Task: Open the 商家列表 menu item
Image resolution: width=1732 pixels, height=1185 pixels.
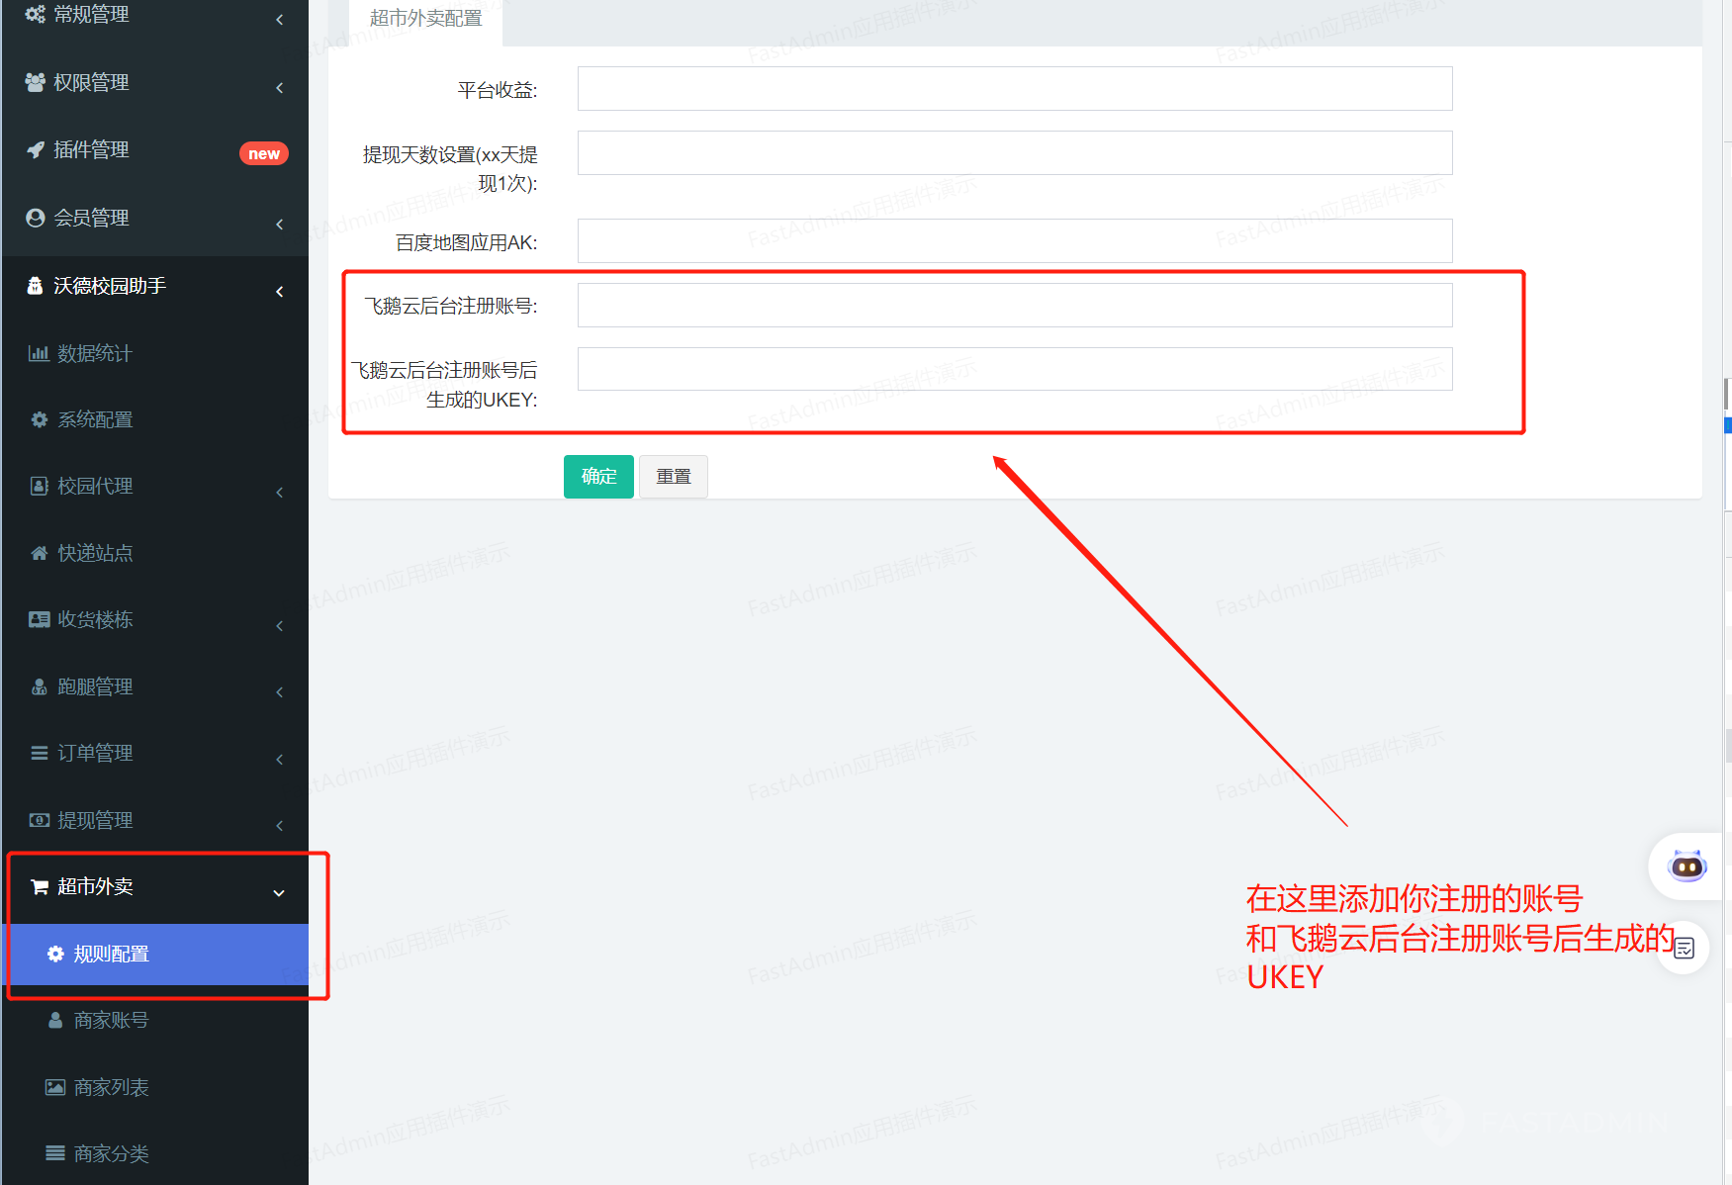Action: pos(111,1087)
